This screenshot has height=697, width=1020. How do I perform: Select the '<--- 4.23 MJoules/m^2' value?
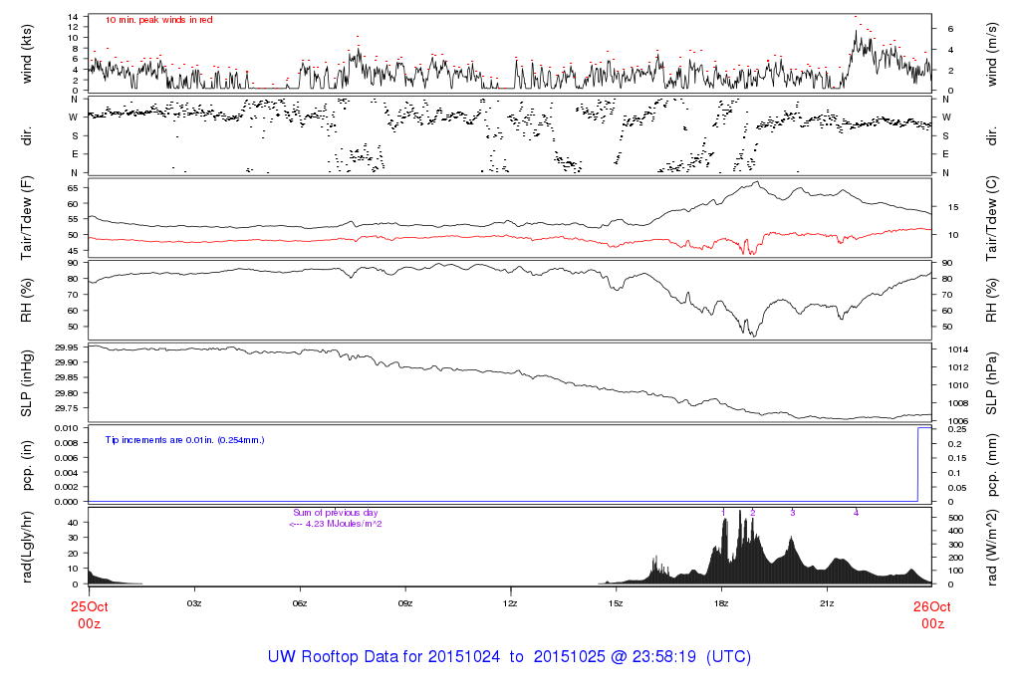336,524
